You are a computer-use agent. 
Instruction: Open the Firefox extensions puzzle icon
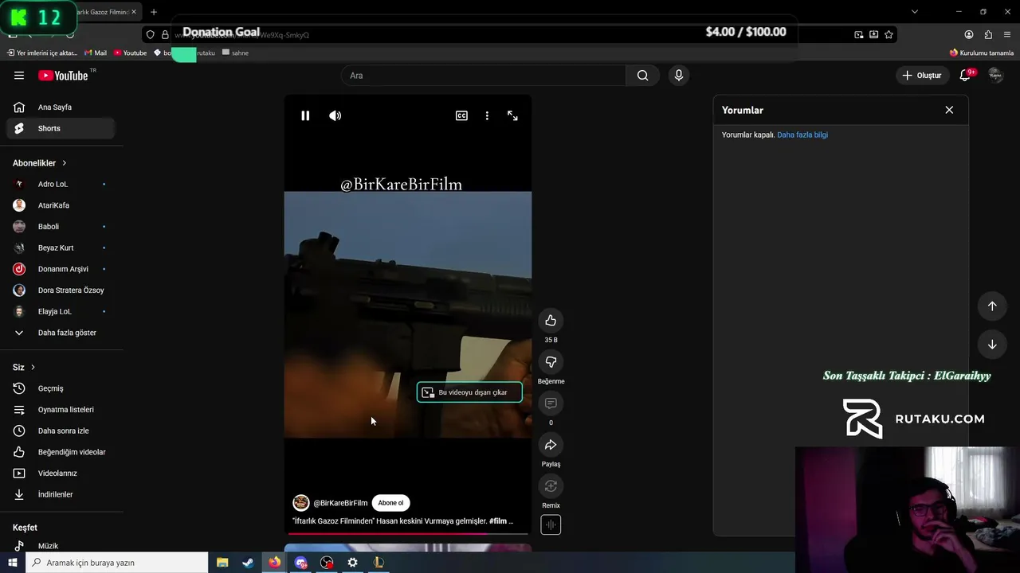988,34
